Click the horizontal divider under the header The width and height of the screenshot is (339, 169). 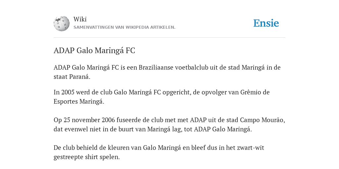[x=169, y=38]
